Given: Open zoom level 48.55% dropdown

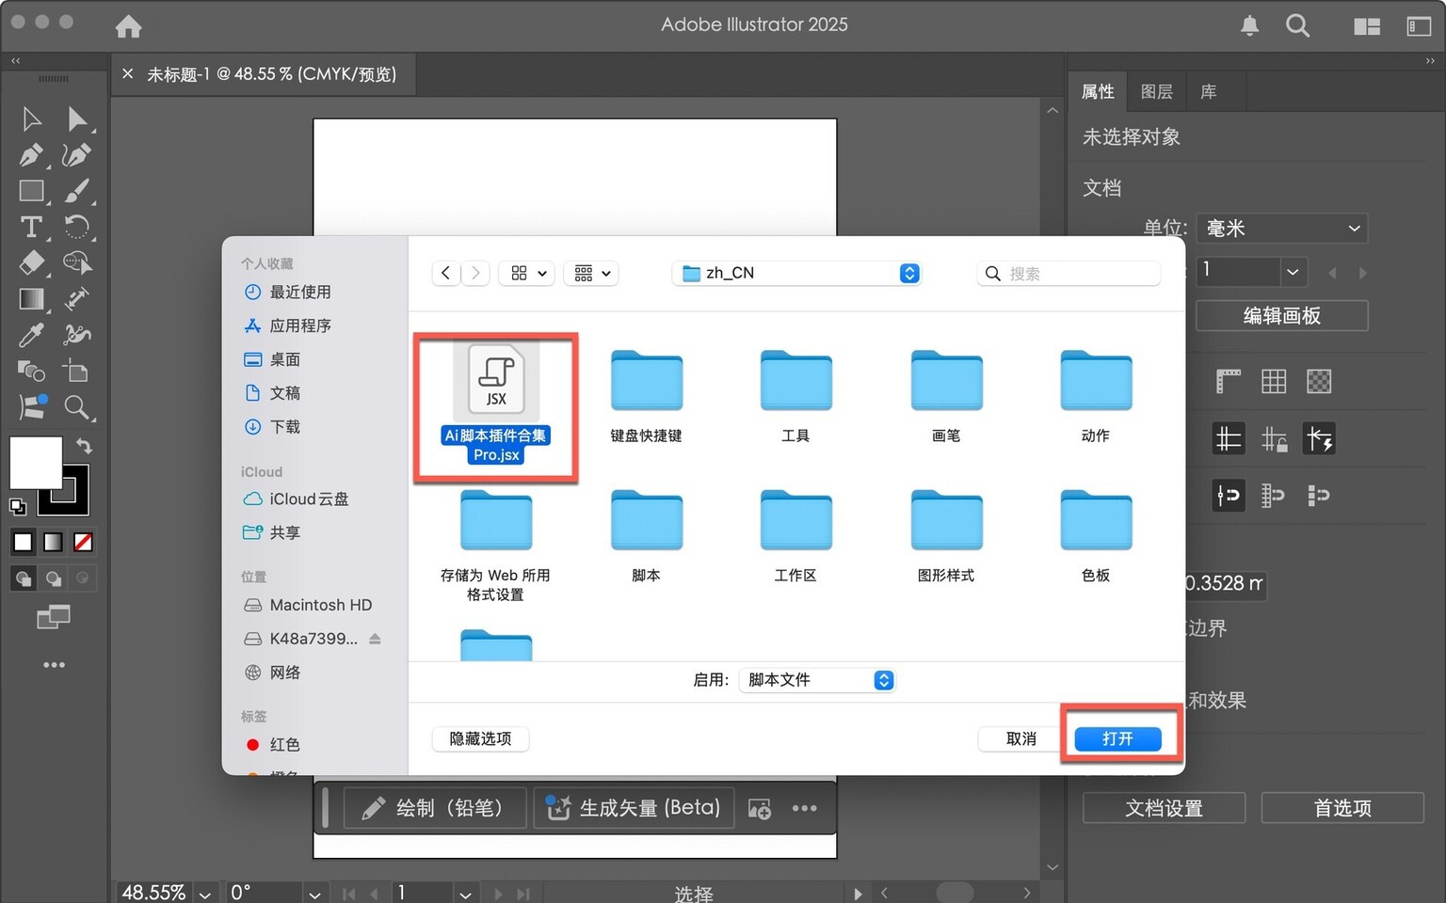Looking at the screenshot, I should (205, 893).
